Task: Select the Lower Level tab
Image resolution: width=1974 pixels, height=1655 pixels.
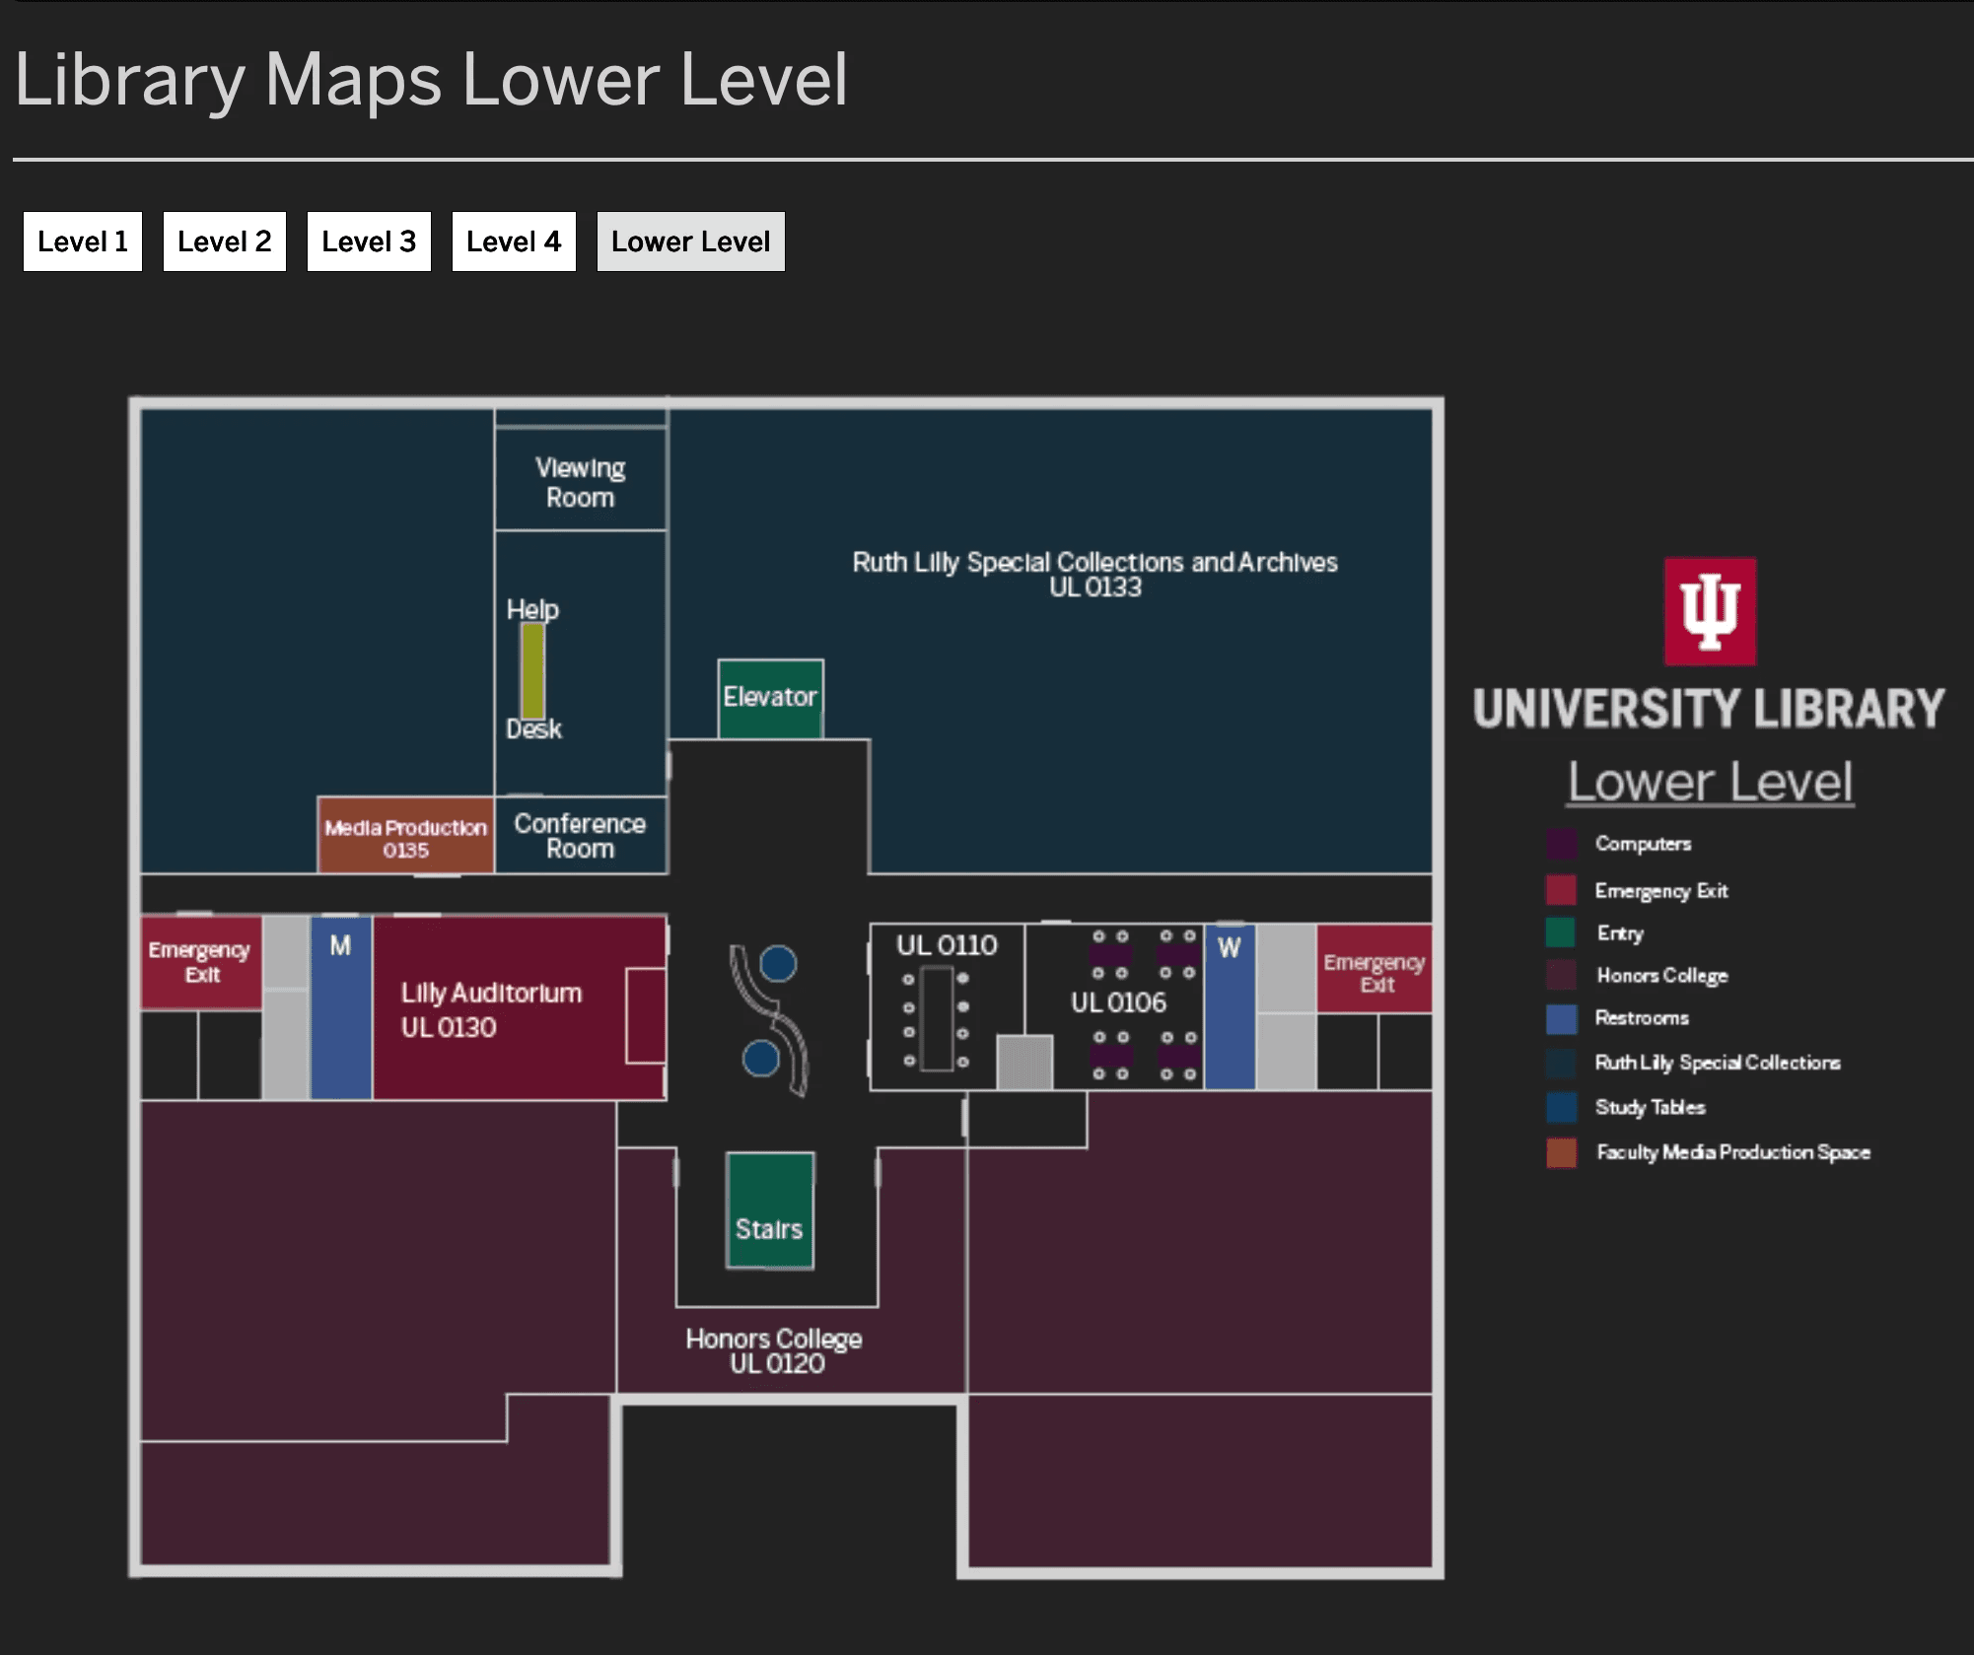Action: (690, 241)
